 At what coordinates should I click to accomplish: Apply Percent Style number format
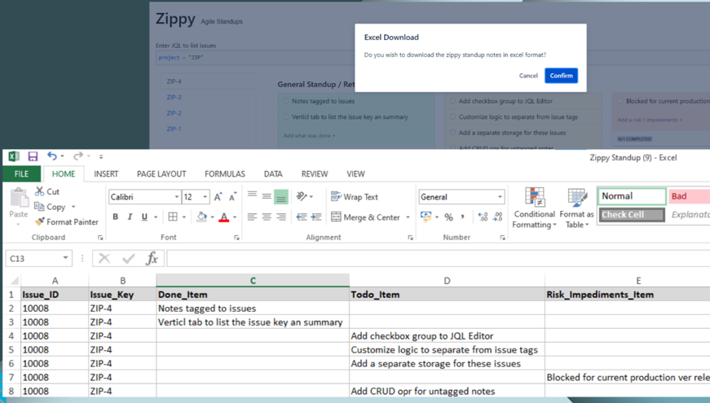[448, 217]
